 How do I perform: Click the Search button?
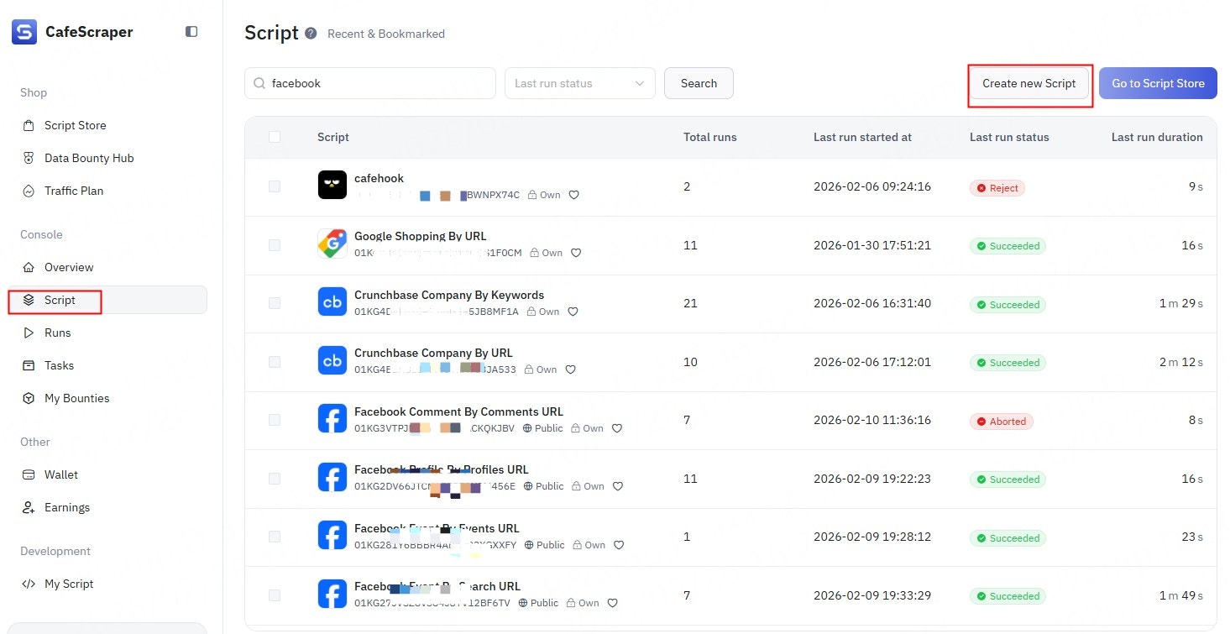pos(699,83)
